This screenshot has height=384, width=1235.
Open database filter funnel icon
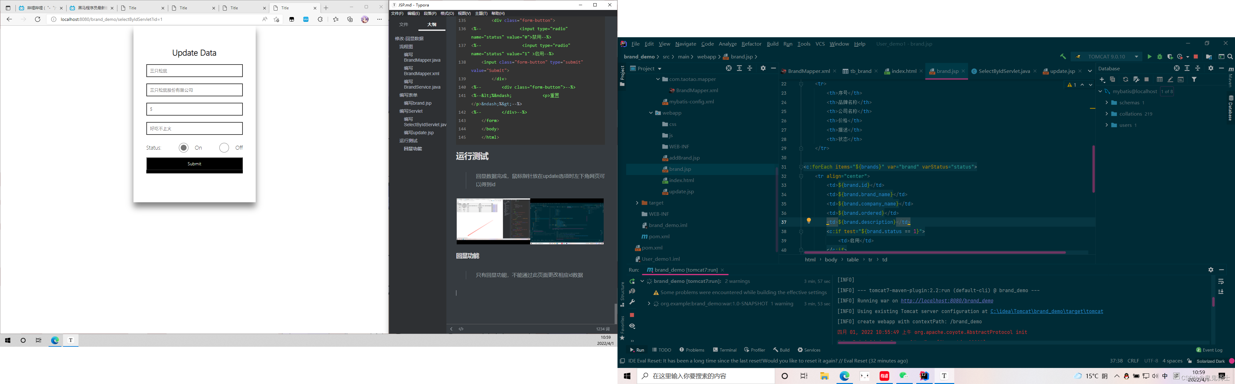(x=1194, y=80)
